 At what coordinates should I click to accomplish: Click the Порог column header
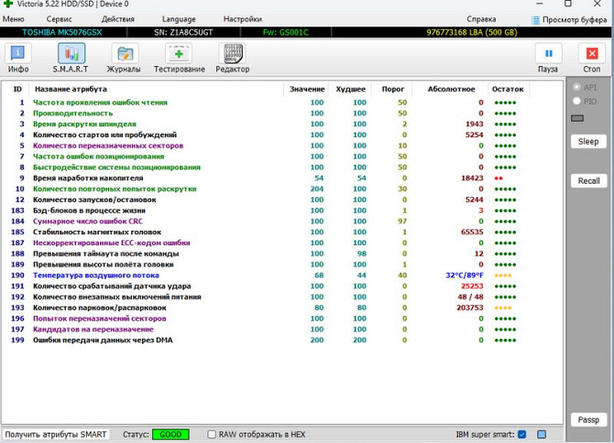coord(393,89)
